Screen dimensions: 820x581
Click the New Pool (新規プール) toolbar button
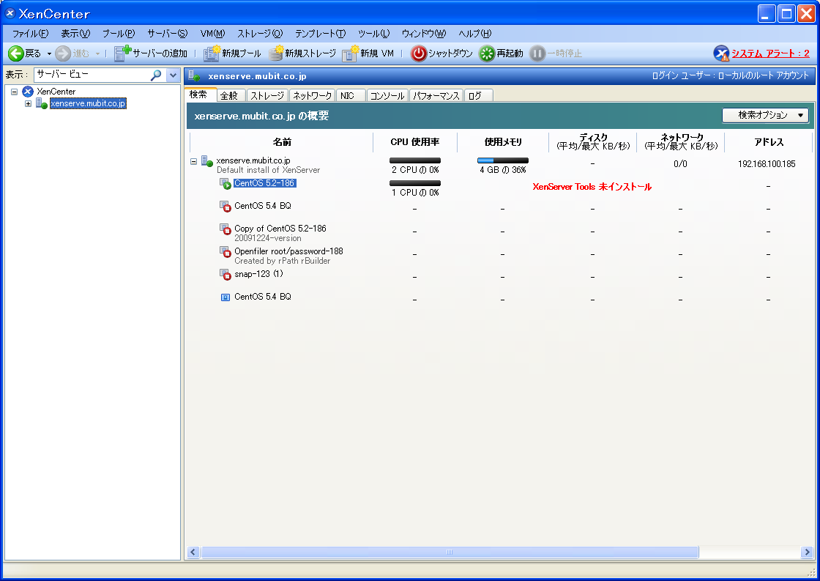pyautogui.click(x=232, y=53)
